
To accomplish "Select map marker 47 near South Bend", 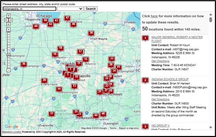I will (x=67, y=18).
